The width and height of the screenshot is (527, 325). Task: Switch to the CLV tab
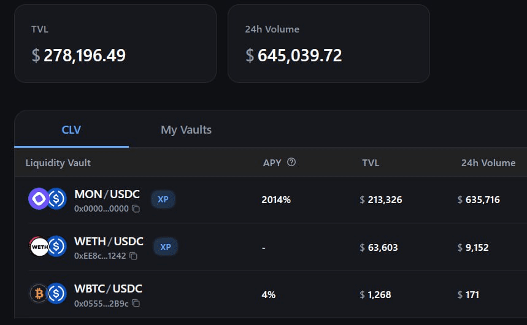[71, 130]
